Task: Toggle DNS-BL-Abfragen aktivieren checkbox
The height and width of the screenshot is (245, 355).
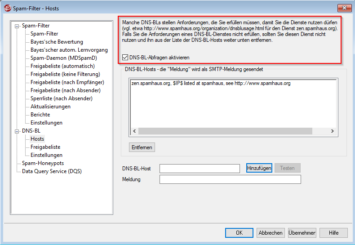Action: pos(125,58)
